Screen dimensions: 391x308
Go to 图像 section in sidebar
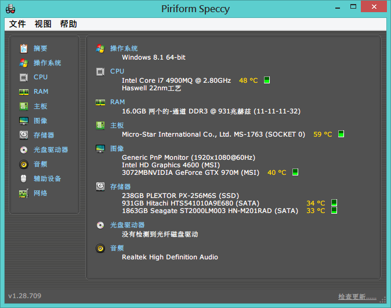click(41, 120)
